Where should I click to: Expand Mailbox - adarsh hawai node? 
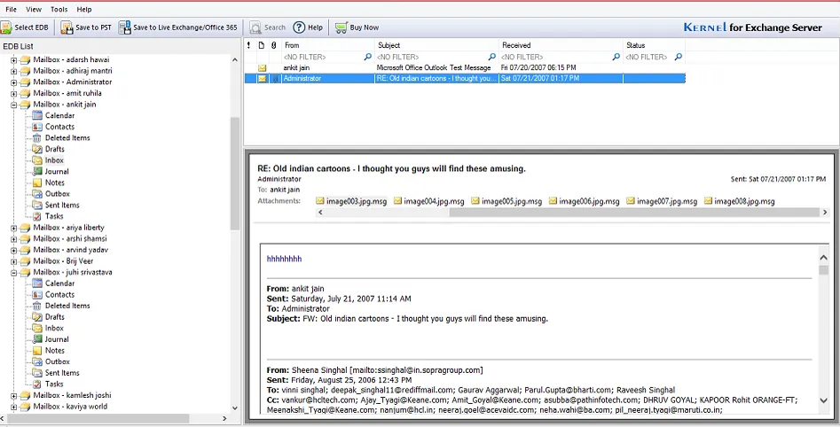click(14, 59)
